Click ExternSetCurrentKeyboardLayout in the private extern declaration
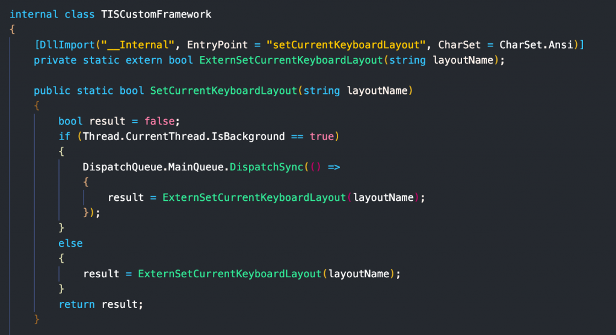616x335 pixels. pyautogui.click(x=291, y=60)
